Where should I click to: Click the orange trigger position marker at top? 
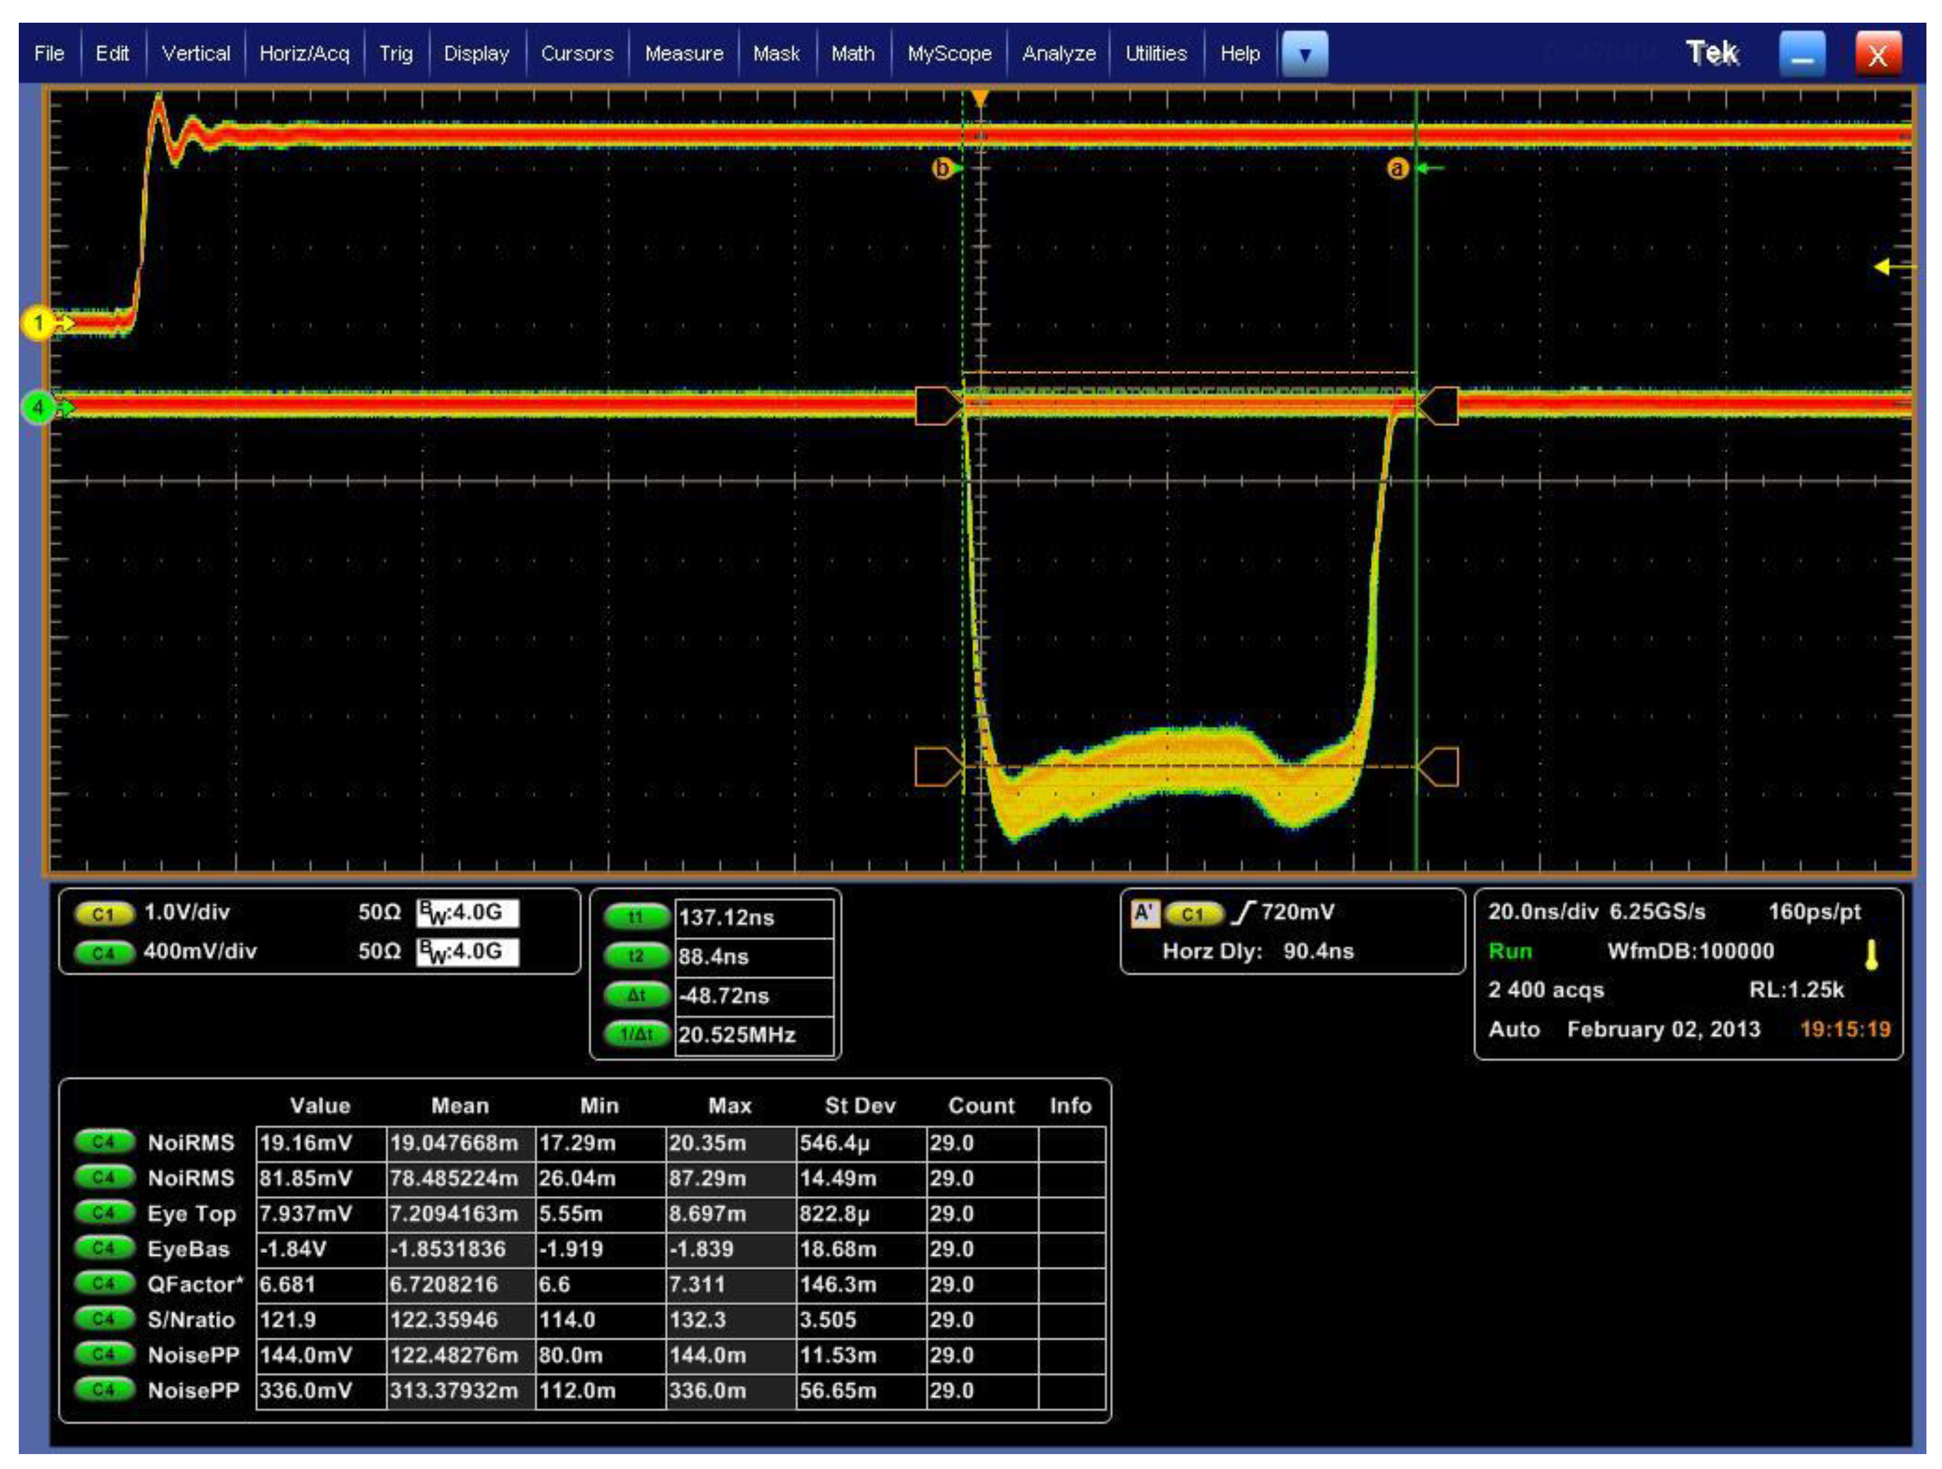pyautogui.click(x=981, y=97)
